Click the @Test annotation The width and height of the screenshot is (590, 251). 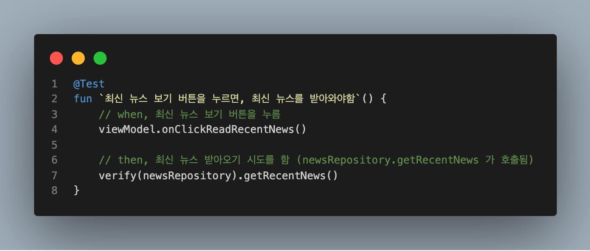tap(89, 84)
